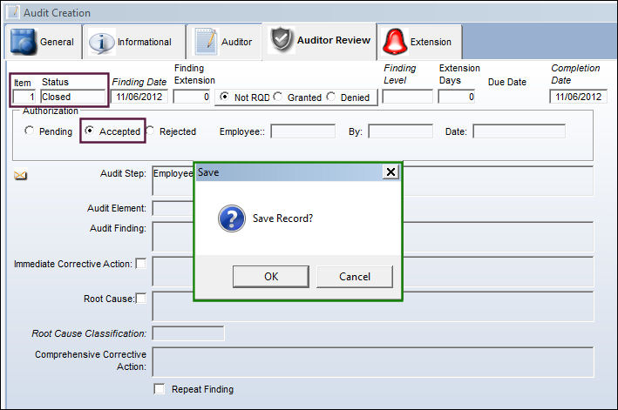Enable the Repeat Finding checkbox
Image resolution: width=618 pixels, height=410 pixels.
tap(160, 389)
